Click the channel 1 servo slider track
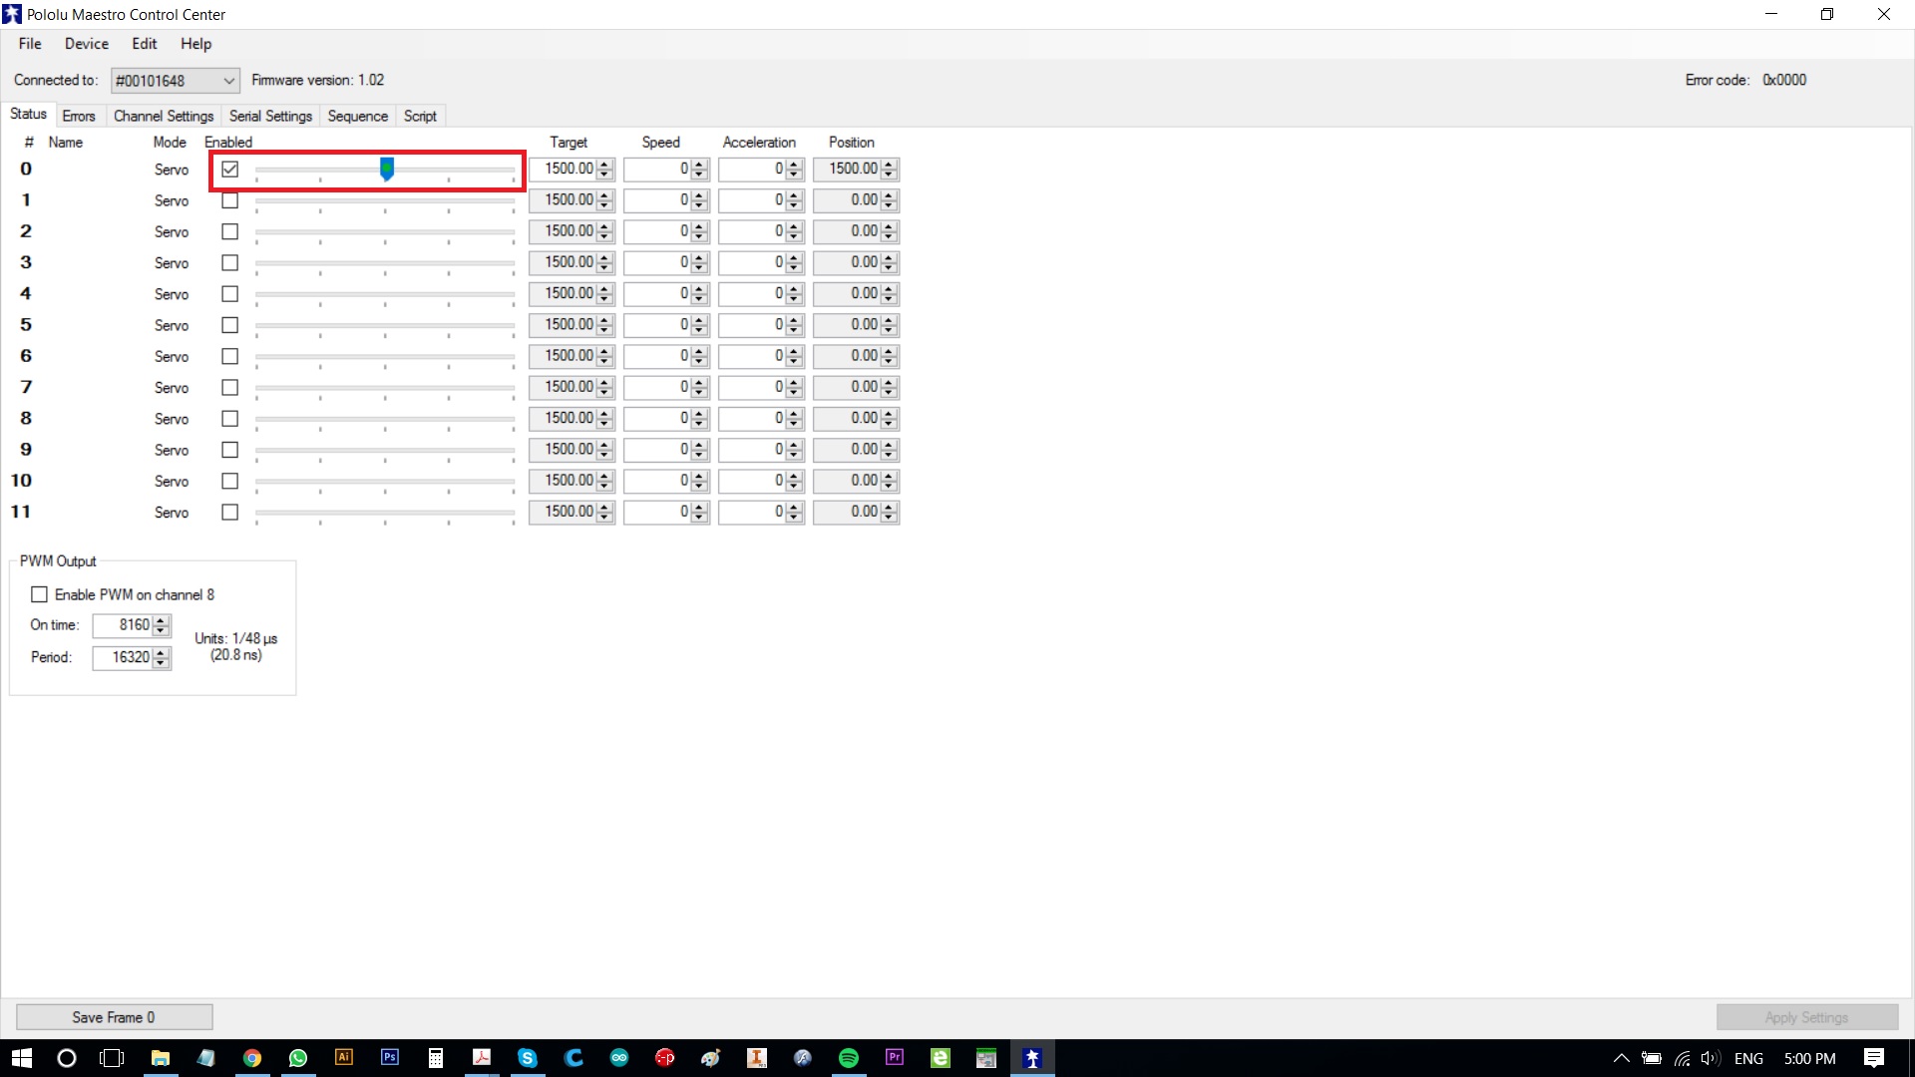1915x1077 pixels. point(385,202)
